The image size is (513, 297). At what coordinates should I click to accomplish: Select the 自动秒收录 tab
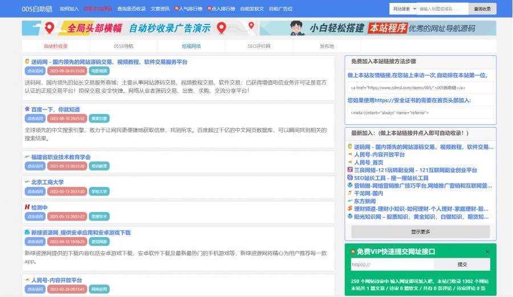tap(56, 46)
